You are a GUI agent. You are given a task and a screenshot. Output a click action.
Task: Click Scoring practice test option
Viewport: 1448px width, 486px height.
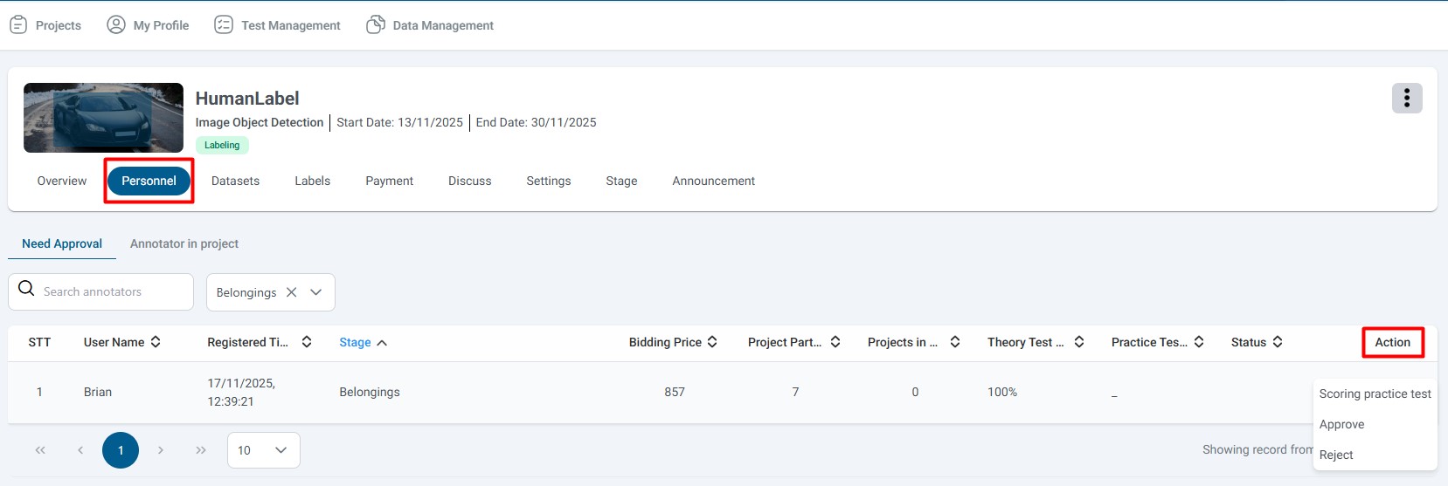[x=1375, y=394]
